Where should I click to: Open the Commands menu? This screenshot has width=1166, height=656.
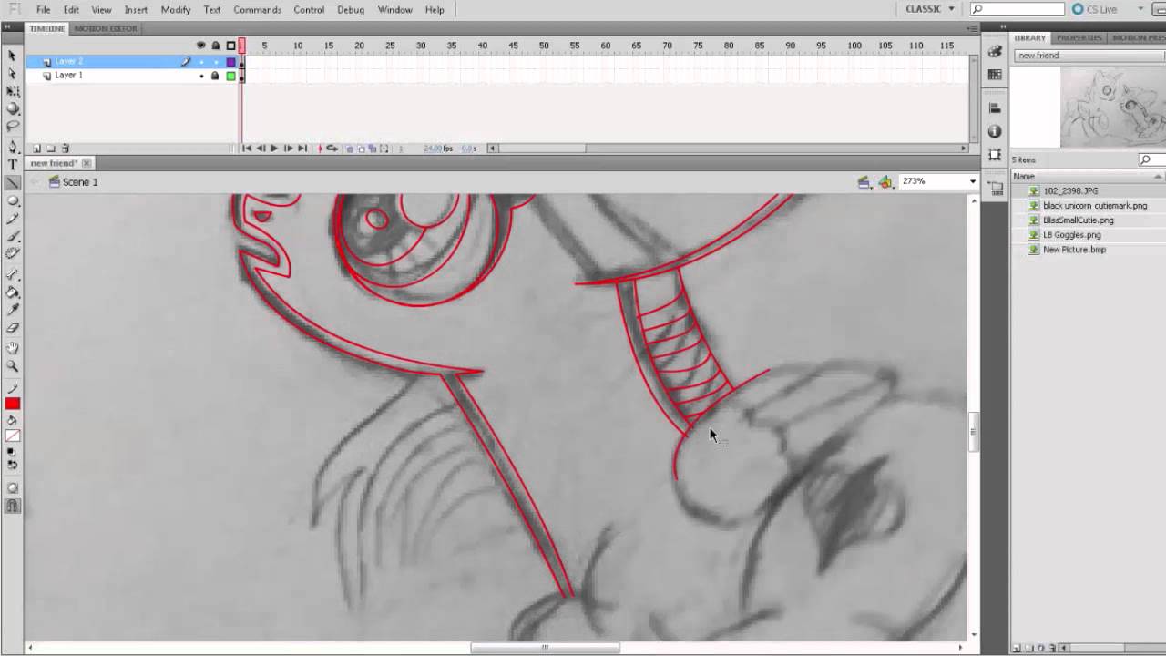tap(257, 9)
